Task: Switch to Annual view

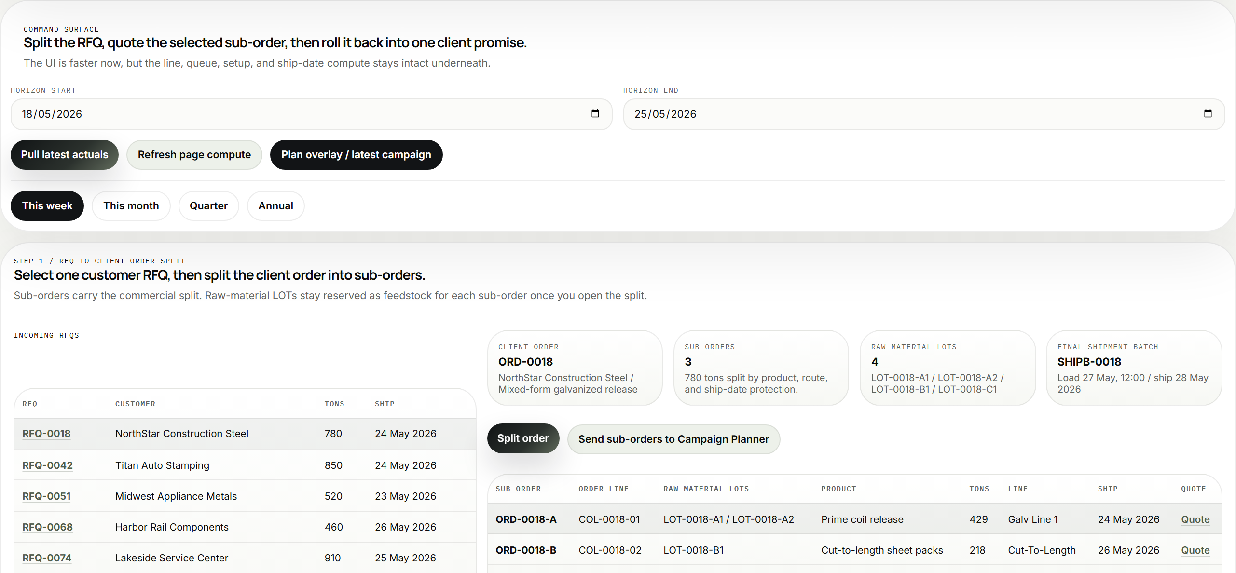Action: (x=275, y=206)
